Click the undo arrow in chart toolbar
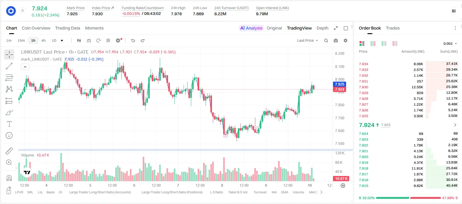 tap(133, 40)
